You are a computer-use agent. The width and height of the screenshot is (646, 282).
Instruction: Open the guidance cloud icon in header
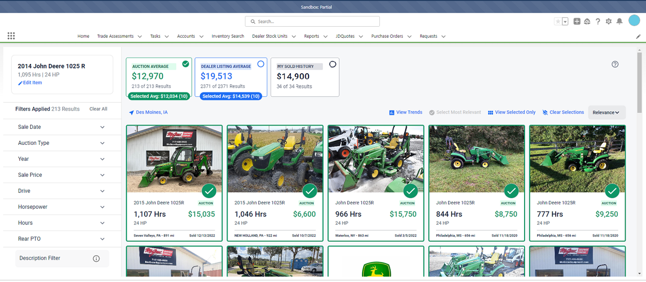[x=587, y=21]
